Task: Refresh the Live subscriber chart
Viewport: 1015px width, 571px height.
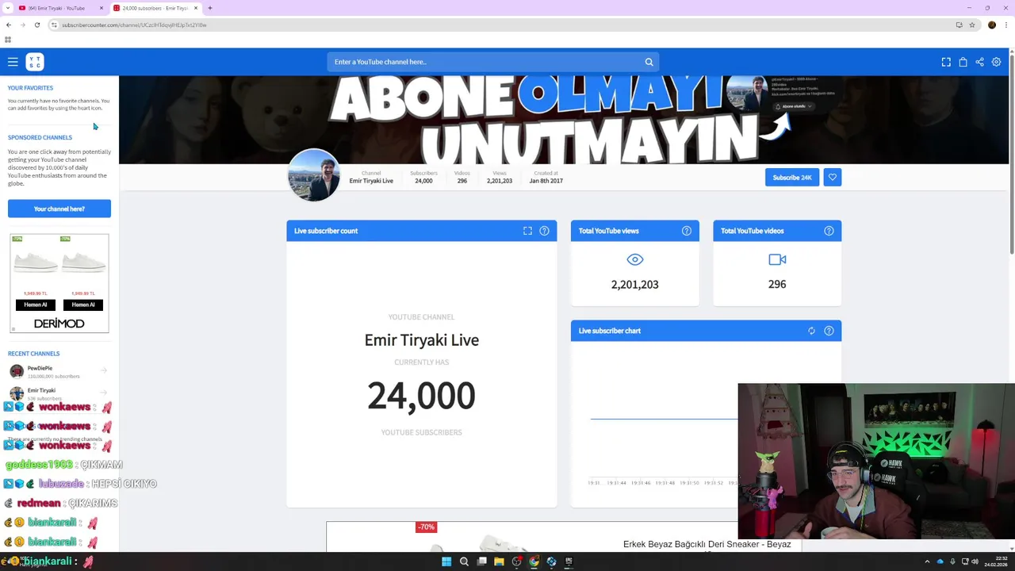Action: coord(811,331)
